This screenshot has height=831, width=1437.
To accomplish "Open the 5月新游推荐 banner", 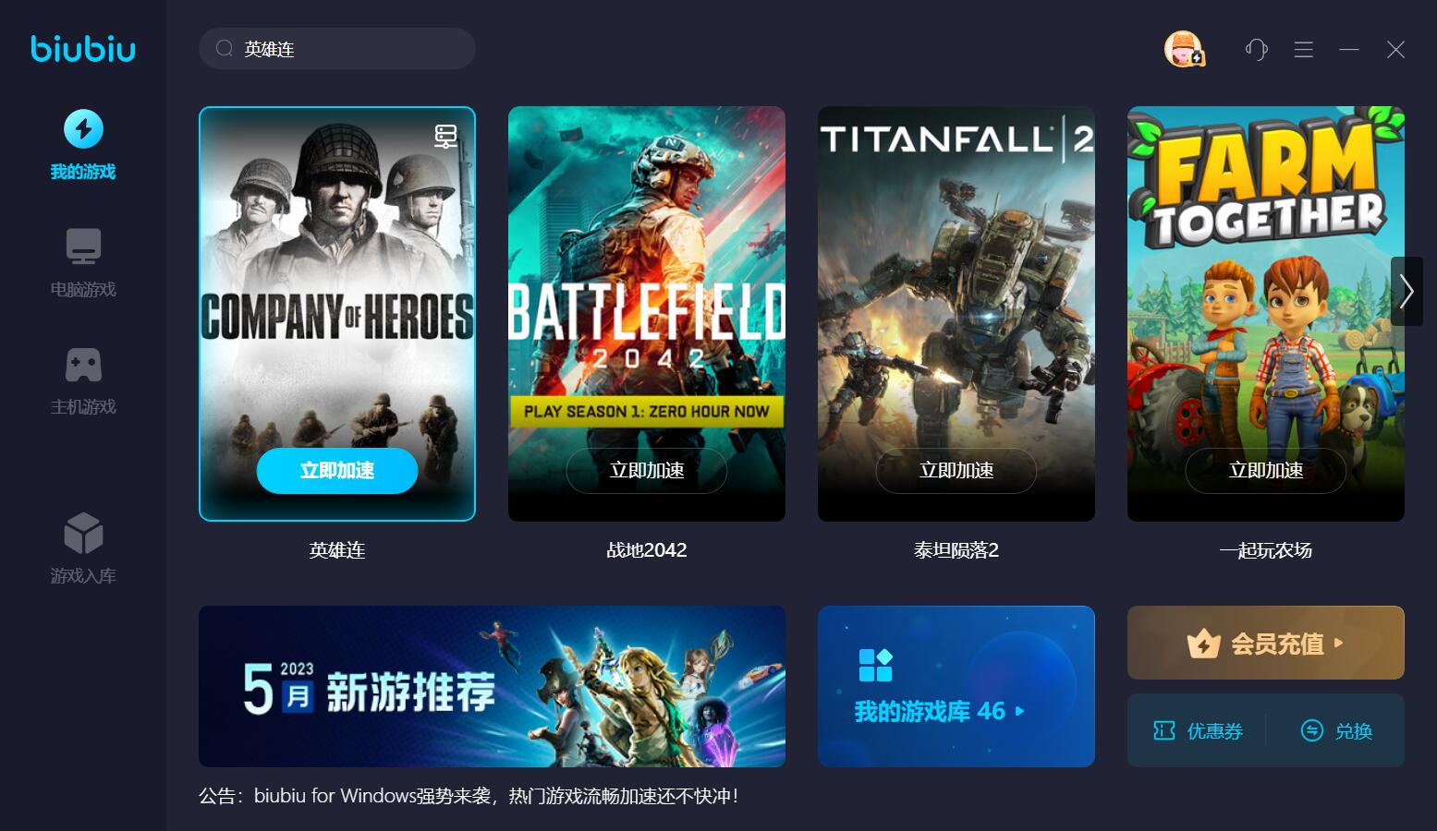I will (x=492, y=686).
